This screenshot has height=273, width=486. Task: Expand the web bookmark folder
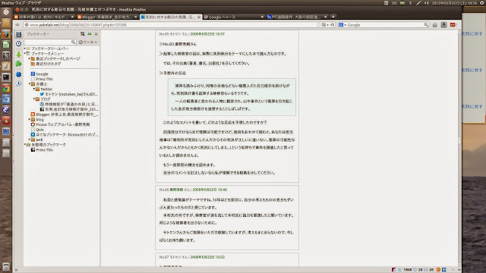(x=30, y=140)
